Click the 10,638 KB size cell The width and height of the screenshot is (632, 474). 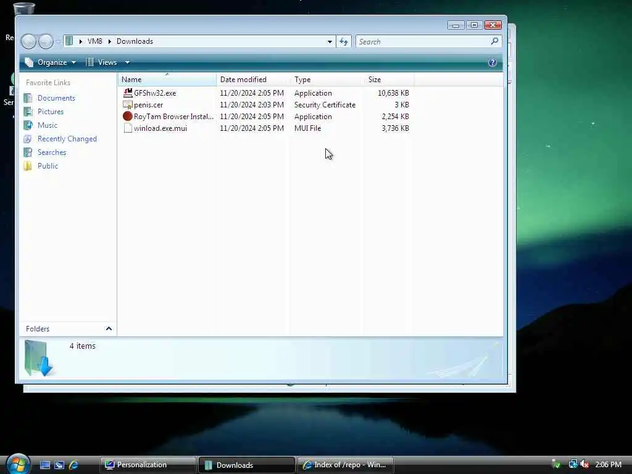393,93
